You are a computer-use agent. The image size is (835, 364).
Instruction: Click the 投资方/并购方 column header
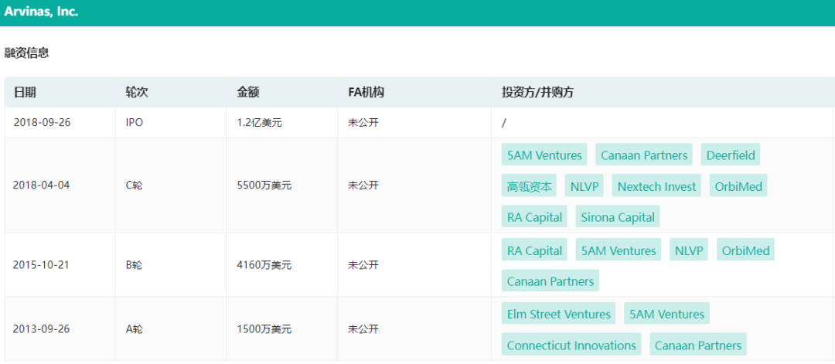coord(537,93)
